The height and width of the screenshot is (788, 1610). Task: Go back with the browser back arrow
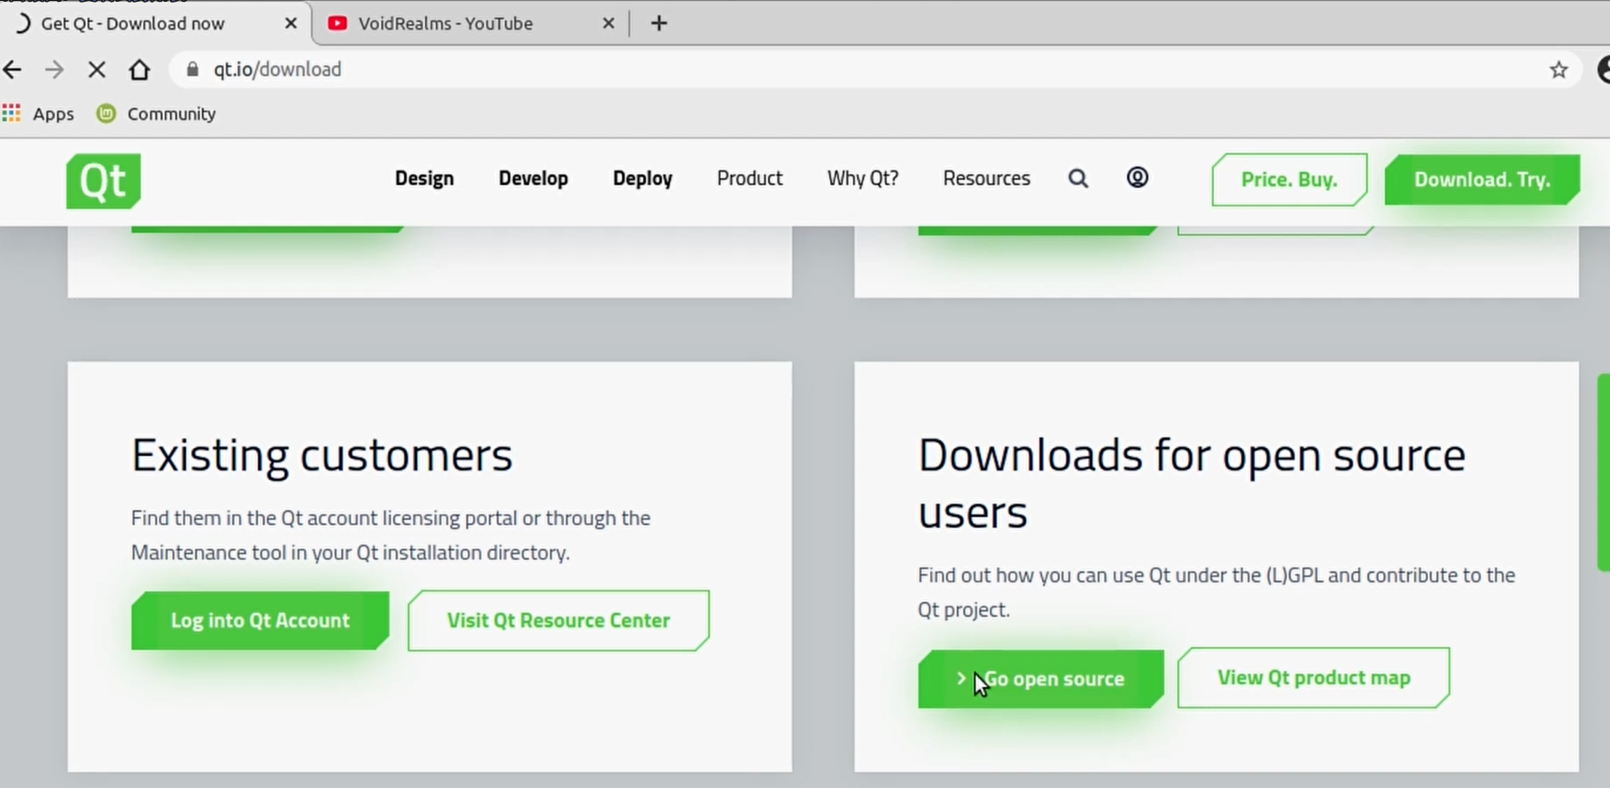[x=12, y=69]
